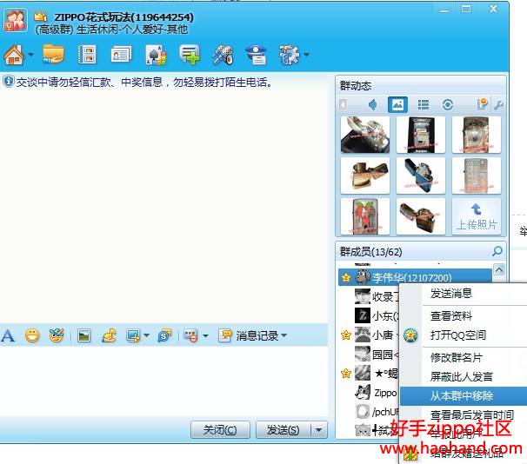Expand the home icon dropdown arrow
The height and width of the screenshot is (464, 527).
click(31, 55)
